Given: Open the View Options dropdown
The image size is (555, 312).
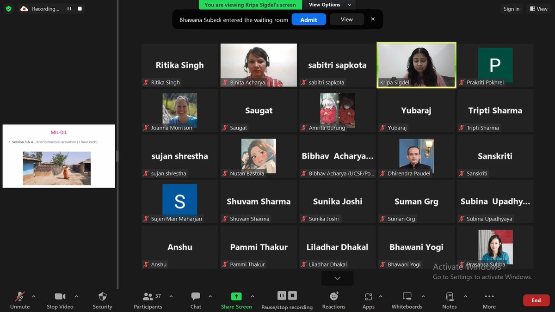Looking at the screenshot, I should click(x=330, y=5).
